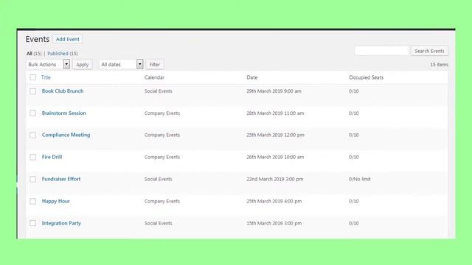Click the 0/No limit seats value
This screenshot has height=265, width=472.
click(360, 179)
